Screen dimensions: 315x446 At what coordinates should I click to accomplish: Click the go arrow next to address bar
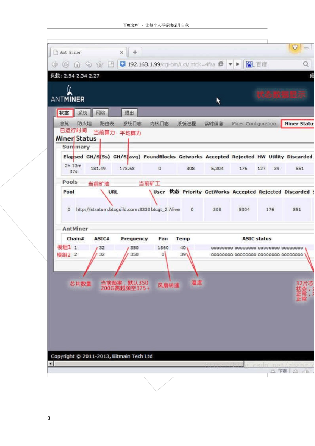(238, 64)
